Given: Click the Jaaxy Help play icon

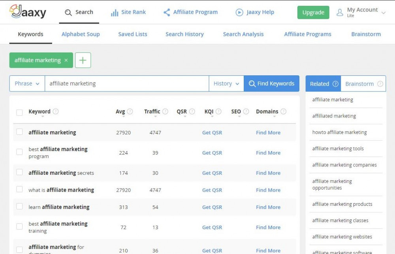Looking at the screenshot, I should [x=239, y=12].
